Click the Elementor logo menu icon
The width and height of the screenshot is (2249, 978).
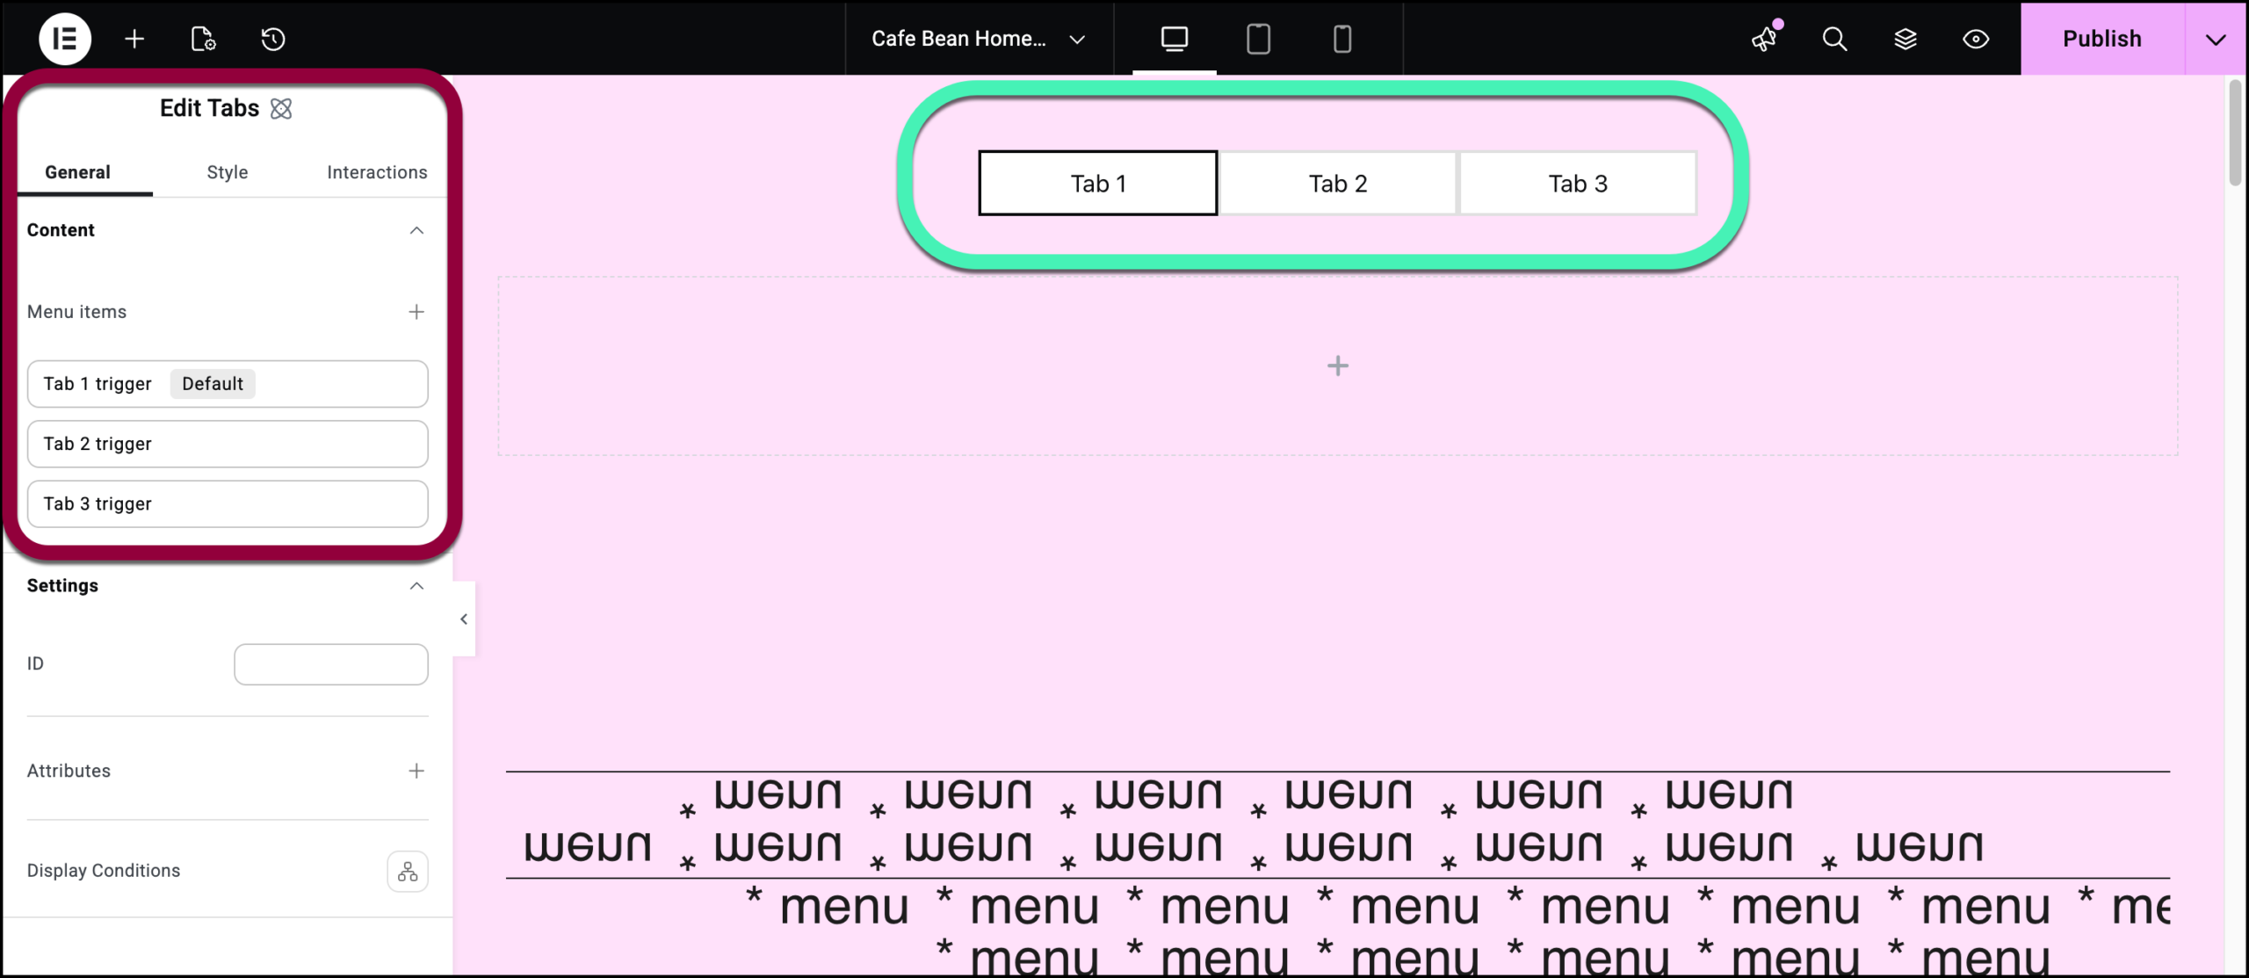pyautogui.click(x=64, y=39)
